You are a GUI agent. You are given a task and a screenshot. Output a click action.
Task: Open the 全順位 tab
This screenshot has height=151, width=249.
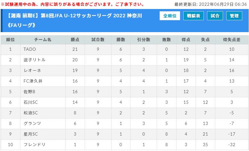click(170, 16)
